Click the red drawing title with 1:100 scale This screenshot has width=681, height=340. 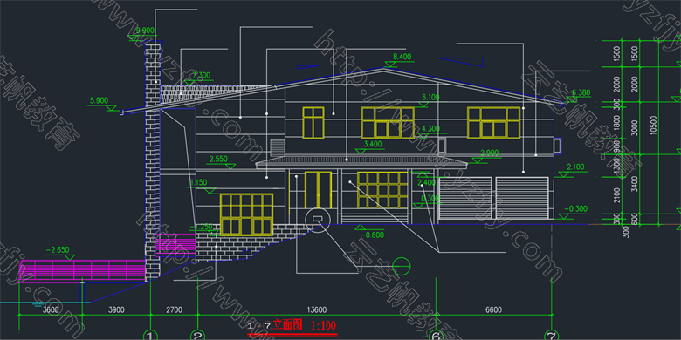tap(292, 325)
